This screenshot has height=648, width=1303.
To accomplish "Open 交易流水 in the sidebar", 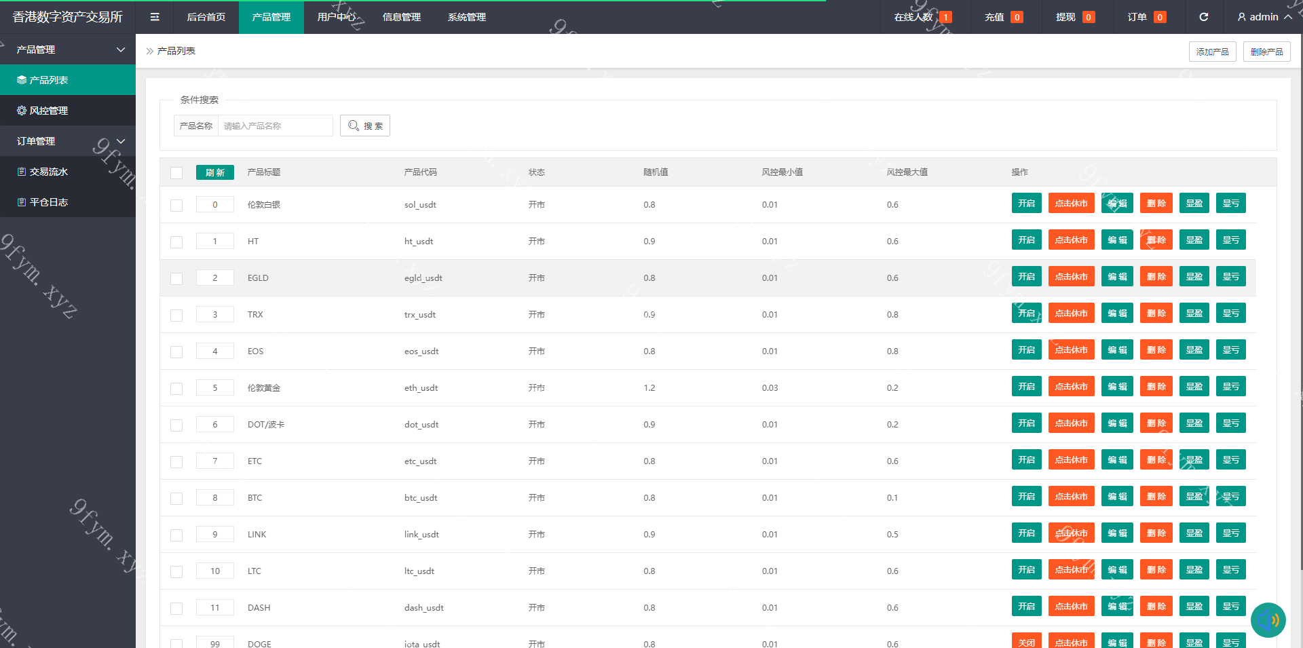I will (68, 172).
